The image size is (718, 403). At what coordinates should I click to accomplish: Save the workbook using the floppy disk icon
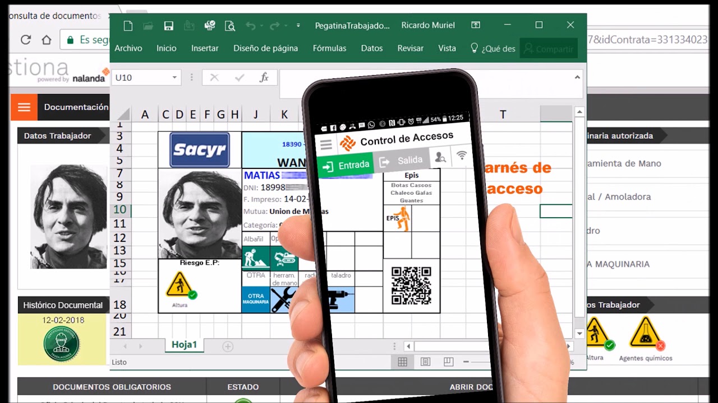[x=168, y=26]
